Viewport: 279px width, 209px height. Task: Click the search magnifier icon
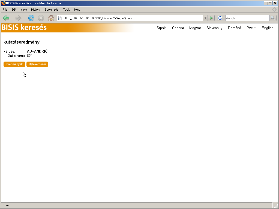tap(273, 18)
